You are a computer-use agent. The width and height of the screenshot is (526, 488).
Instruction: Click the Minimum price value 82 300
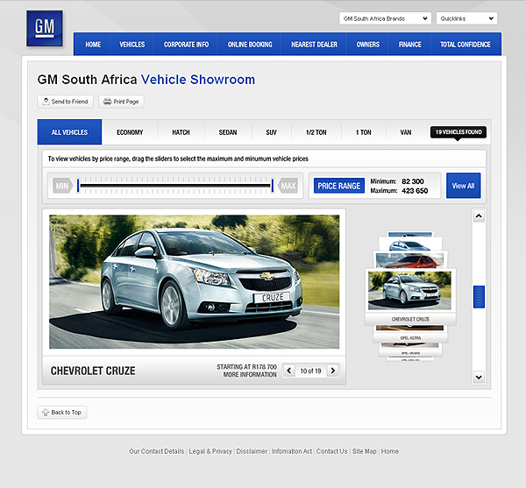point(413,181)
